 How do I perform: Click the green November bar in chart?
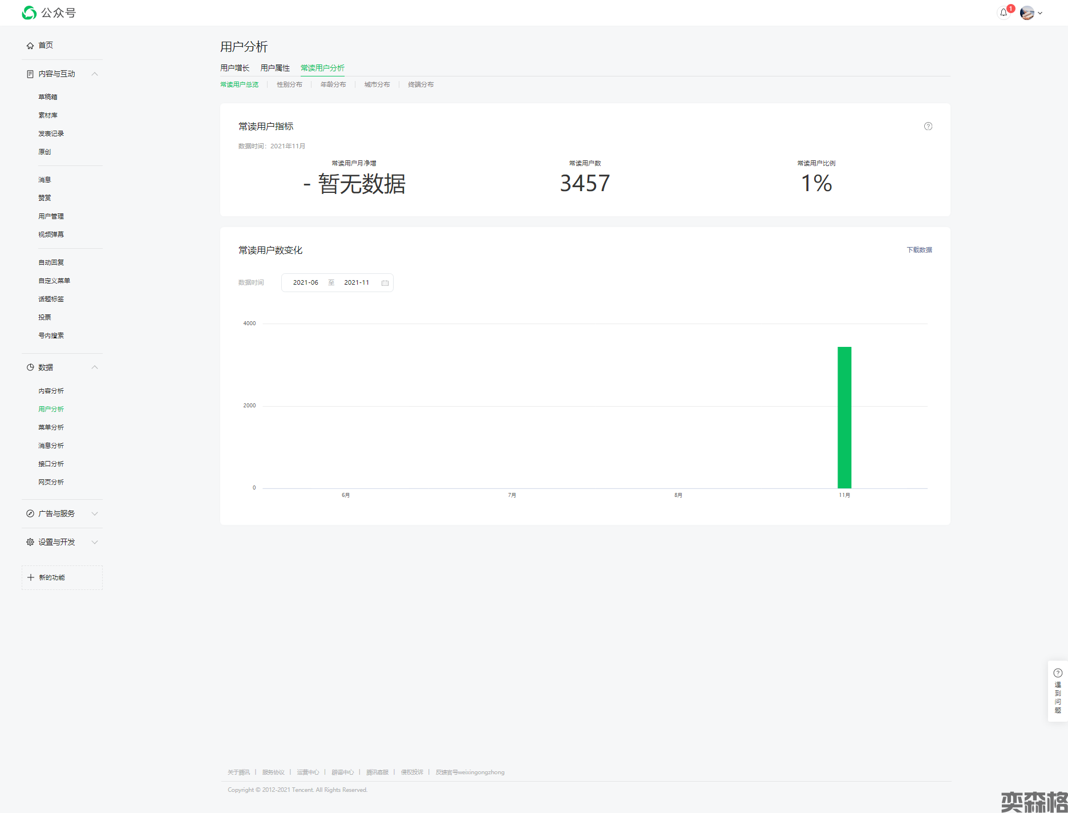[844, 417]
